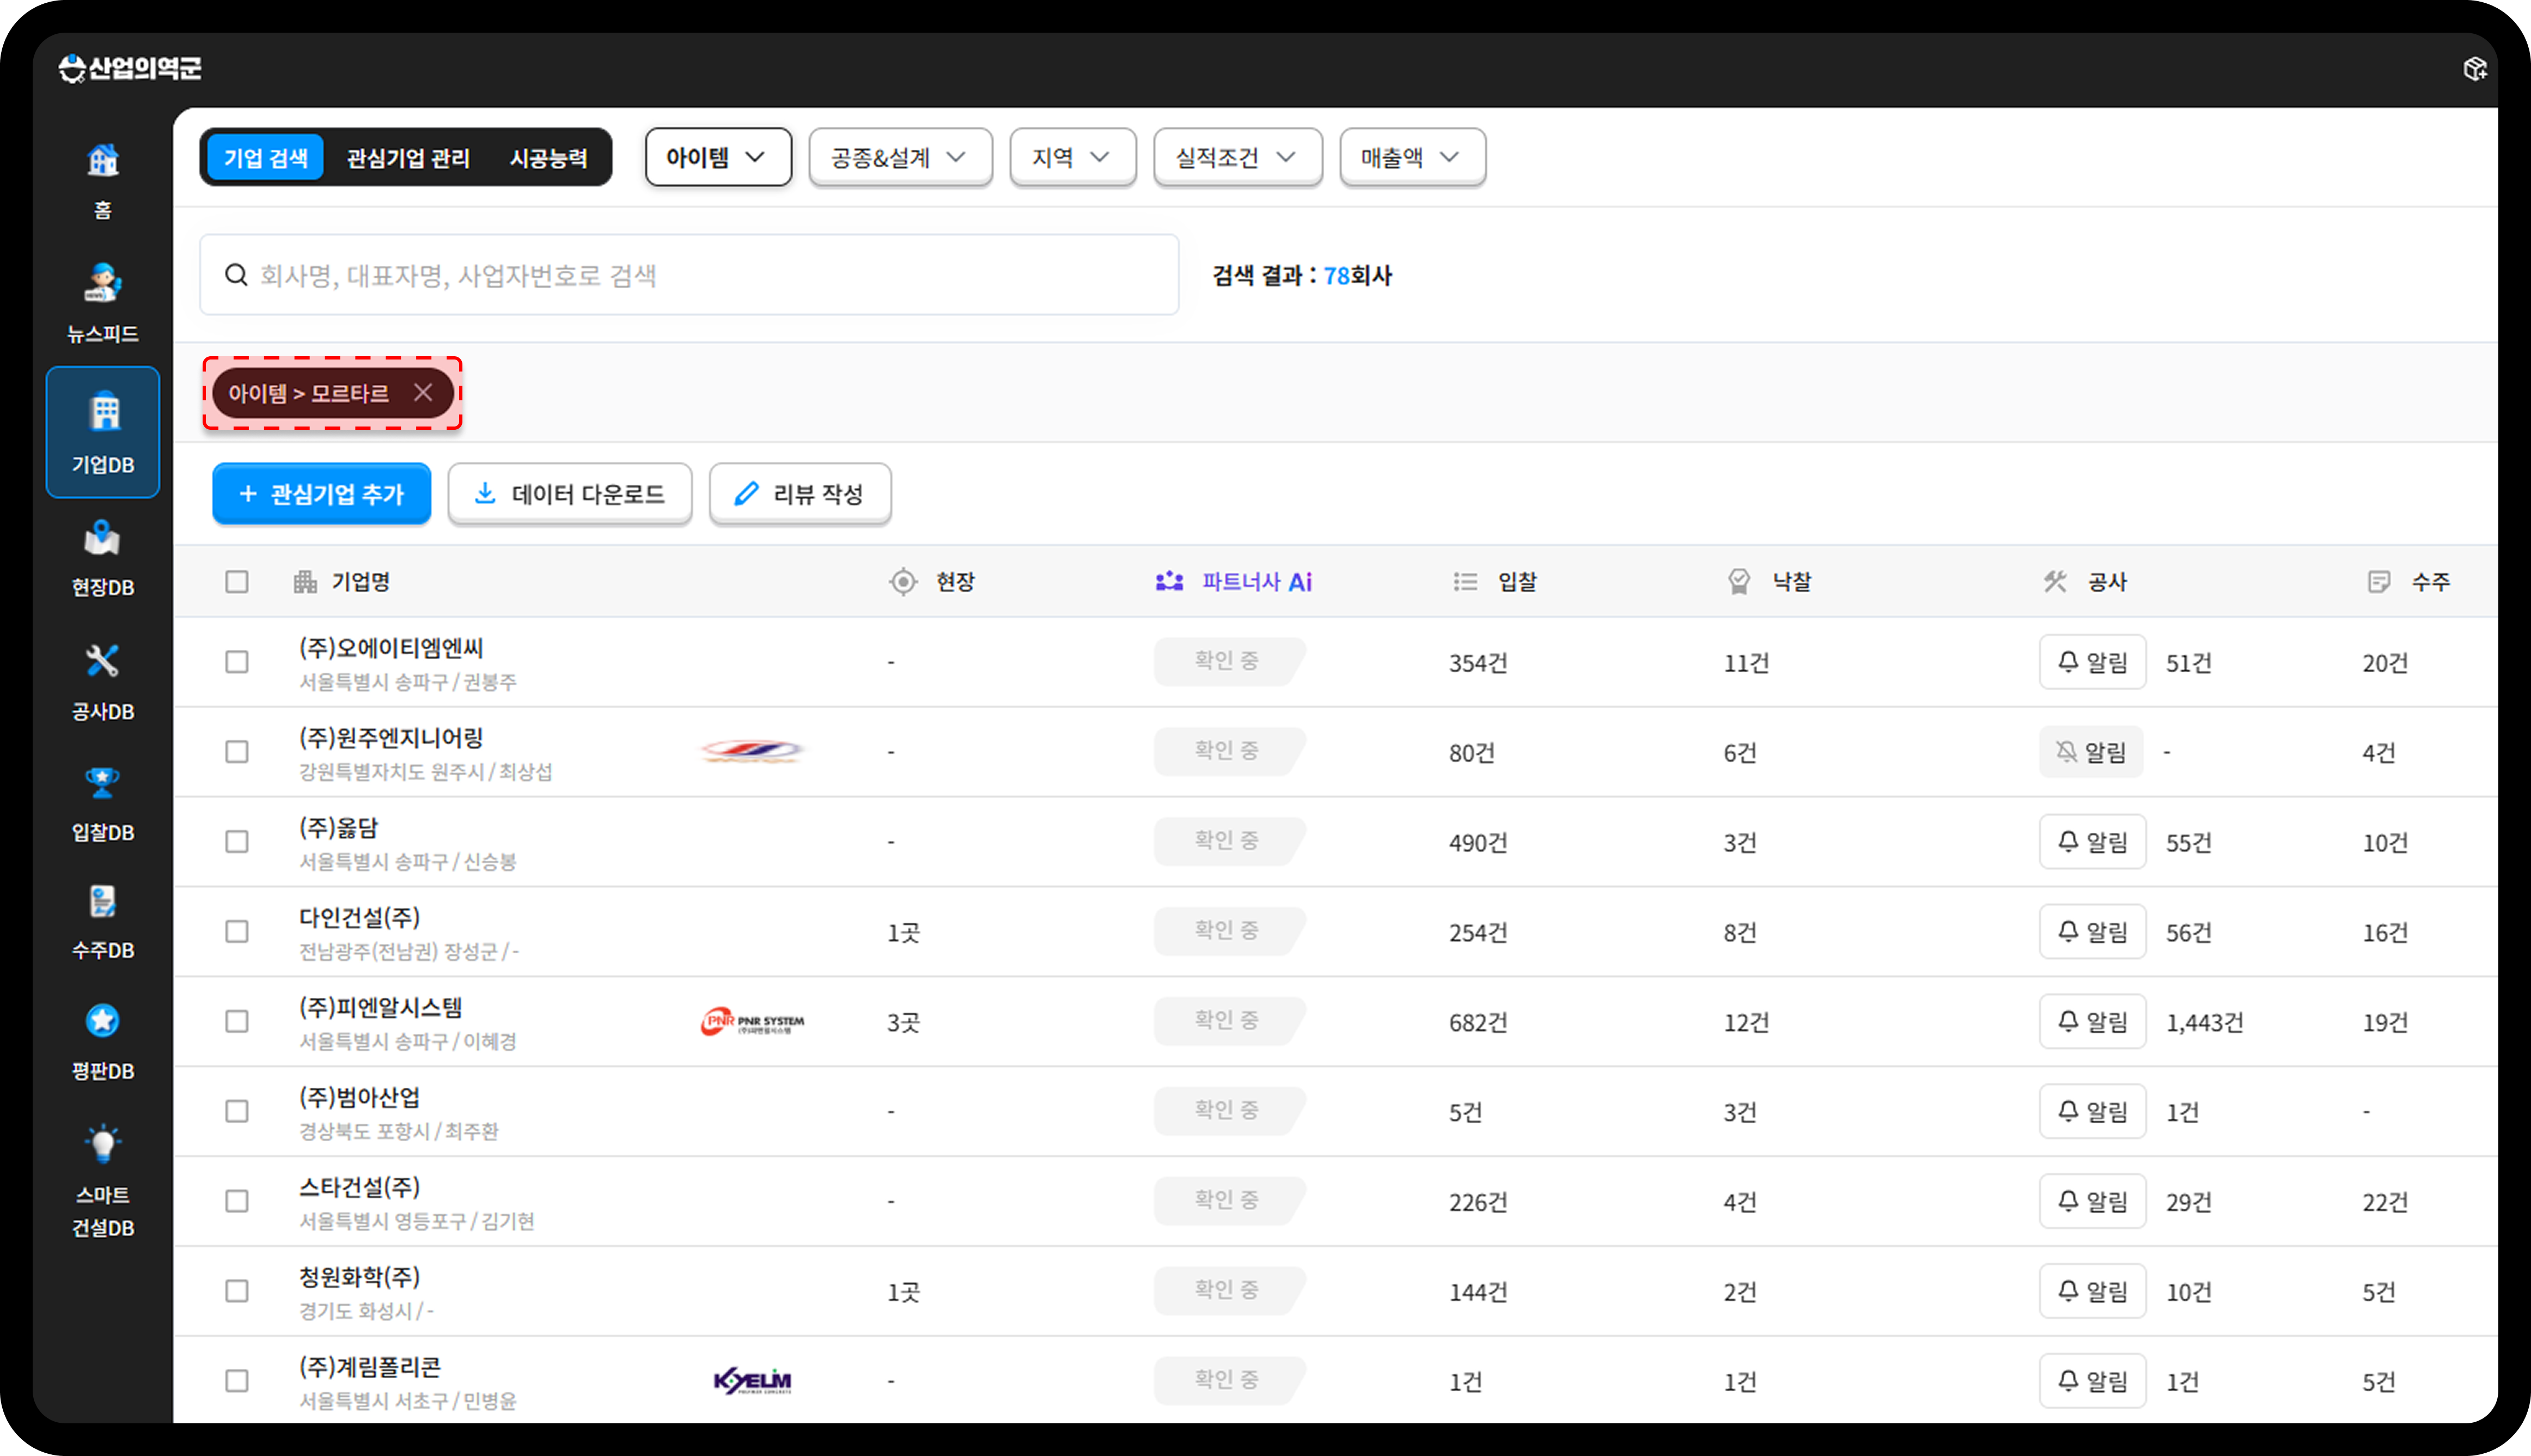Toggle 알림 for (주)옳담
2531x1456 pixels.
click(2092, 842)
